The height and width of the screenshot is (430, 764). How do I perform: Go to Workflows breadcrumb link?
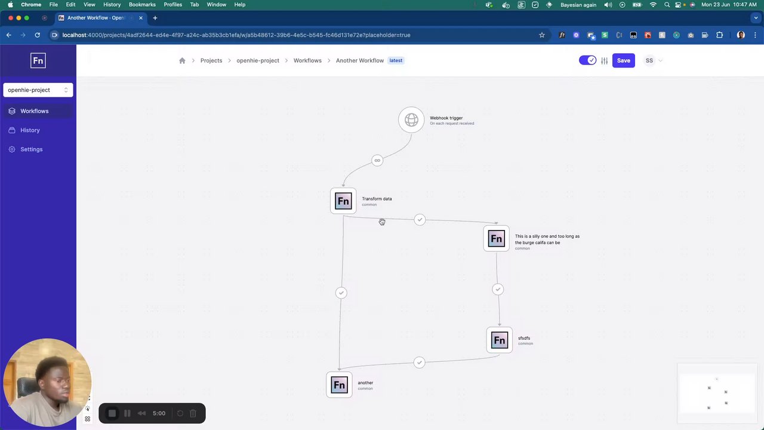(307, 60)
